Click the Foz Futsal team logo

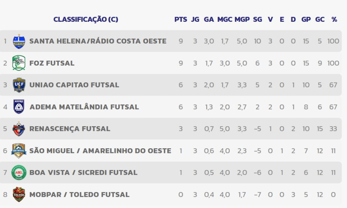[19, 63]
